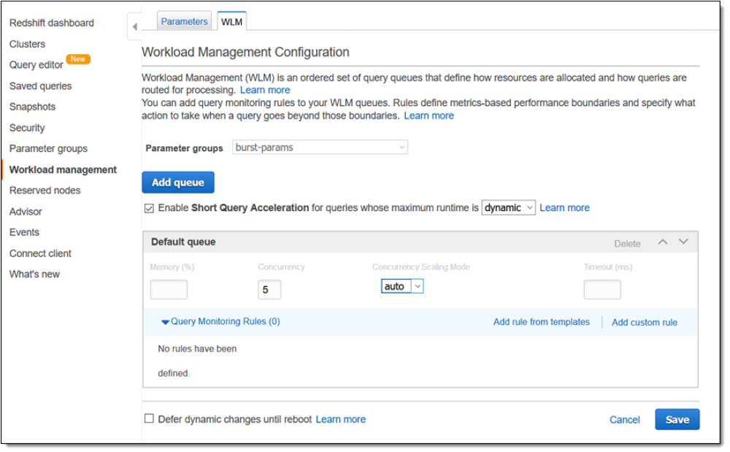Click the Add queue button
Viewport: 730px width, 452px height.
point(178,183)
